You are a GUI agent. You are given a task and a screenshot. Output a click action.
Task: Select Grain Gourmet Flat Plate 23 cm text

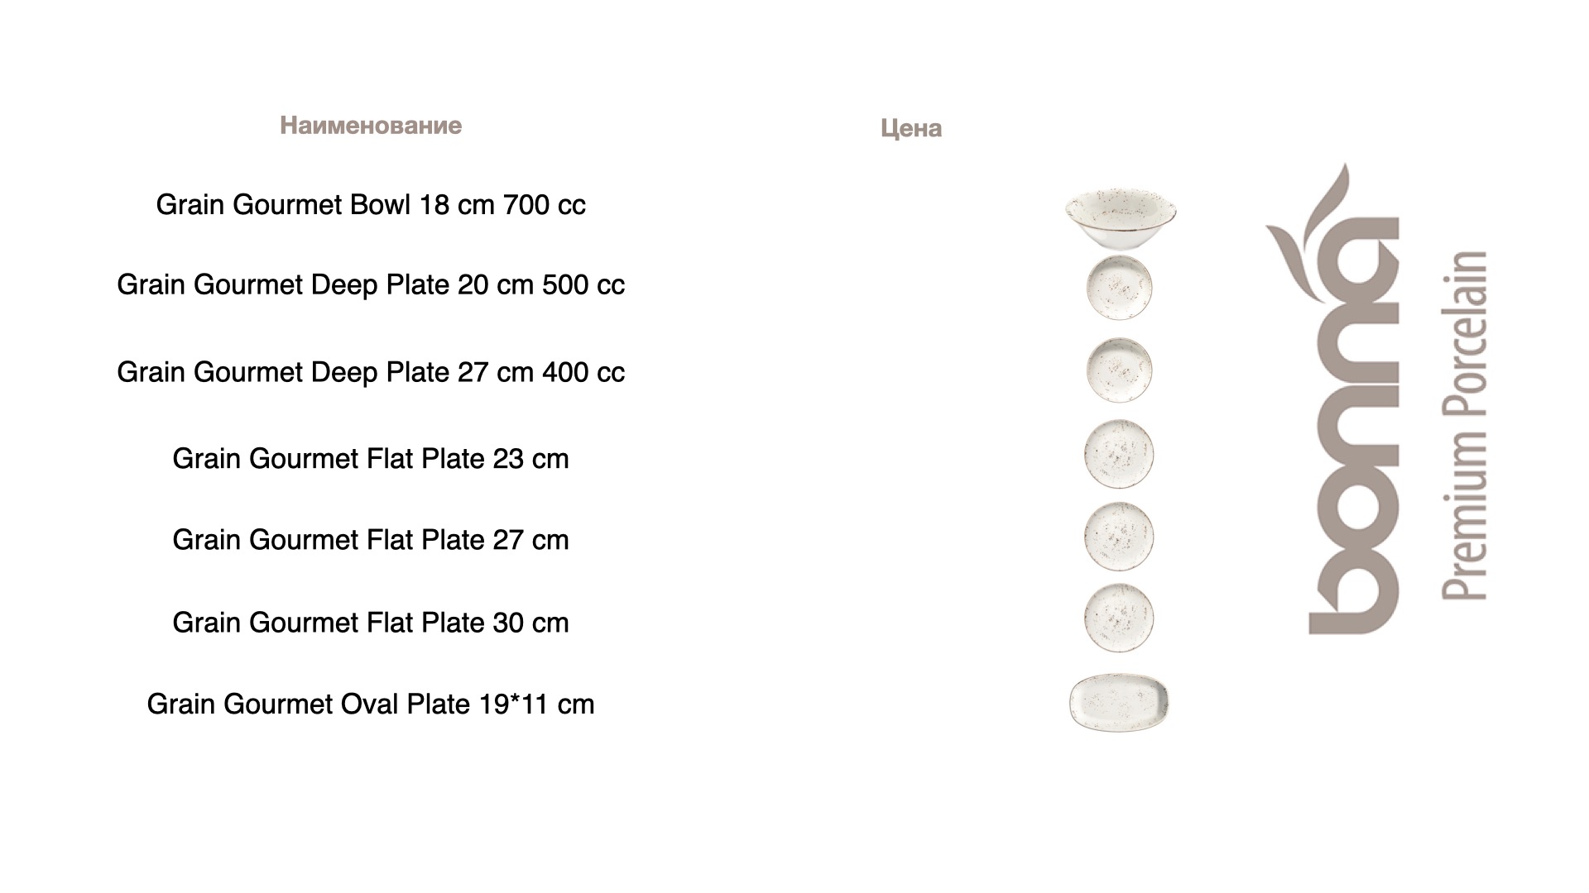(x=371, y=459)
